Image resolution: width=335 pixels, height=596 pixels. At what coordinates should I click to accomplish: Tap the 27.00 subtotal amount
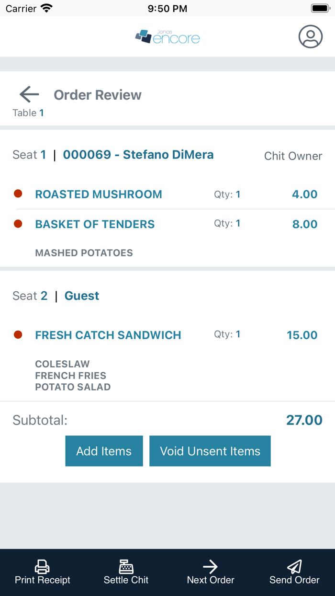(x=304, y=420)
